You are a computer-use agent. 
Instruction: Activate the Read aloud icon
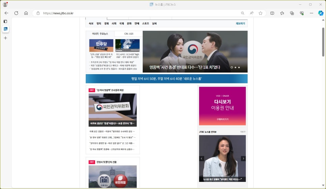click(x=251, y=13)
